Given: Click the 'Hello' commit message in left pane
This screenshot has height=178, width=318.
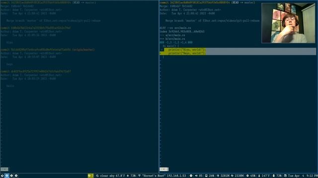Looking at the screenshot, I should [x=10, y=86].
